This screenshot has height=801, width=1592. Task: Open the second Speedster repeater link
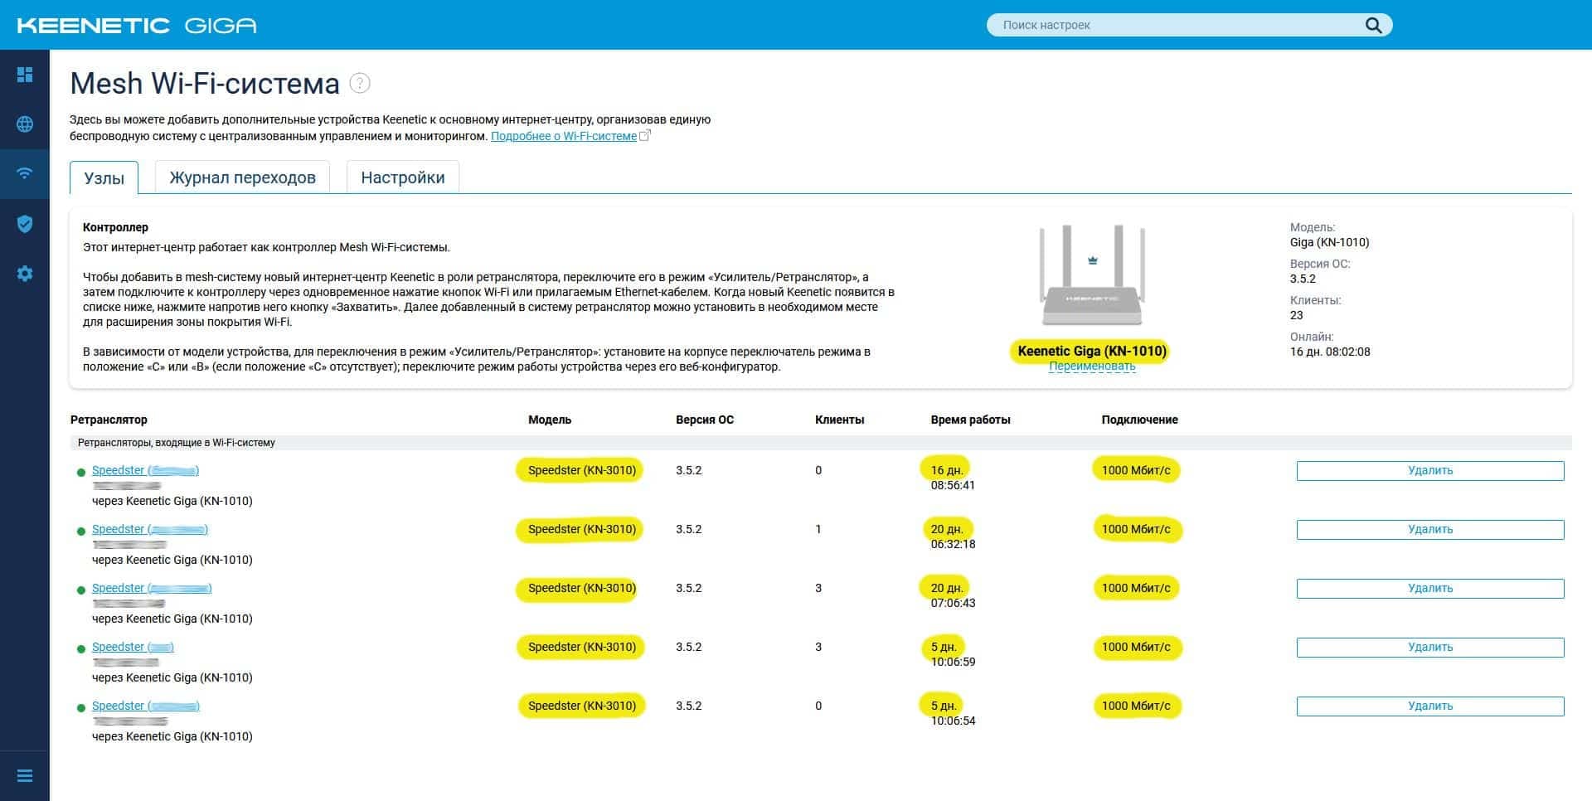coord(149,529)
